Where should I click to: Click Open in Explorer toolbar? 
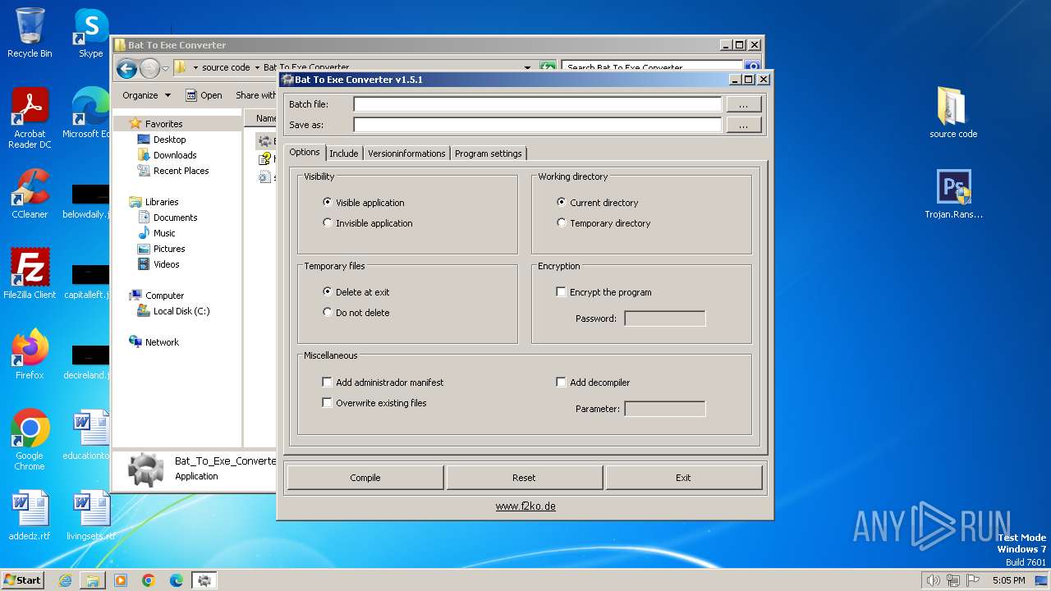[x=204, y=95]
